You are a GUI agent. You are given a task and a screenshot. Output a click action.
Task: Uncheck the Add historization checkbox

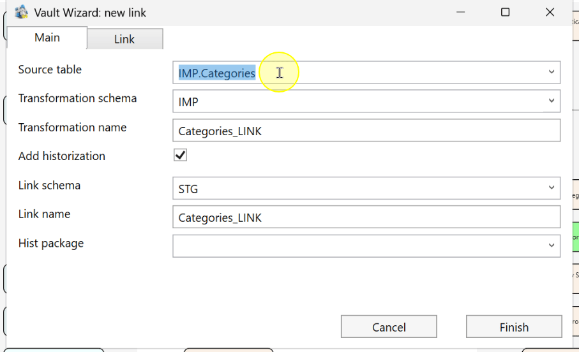180,155
